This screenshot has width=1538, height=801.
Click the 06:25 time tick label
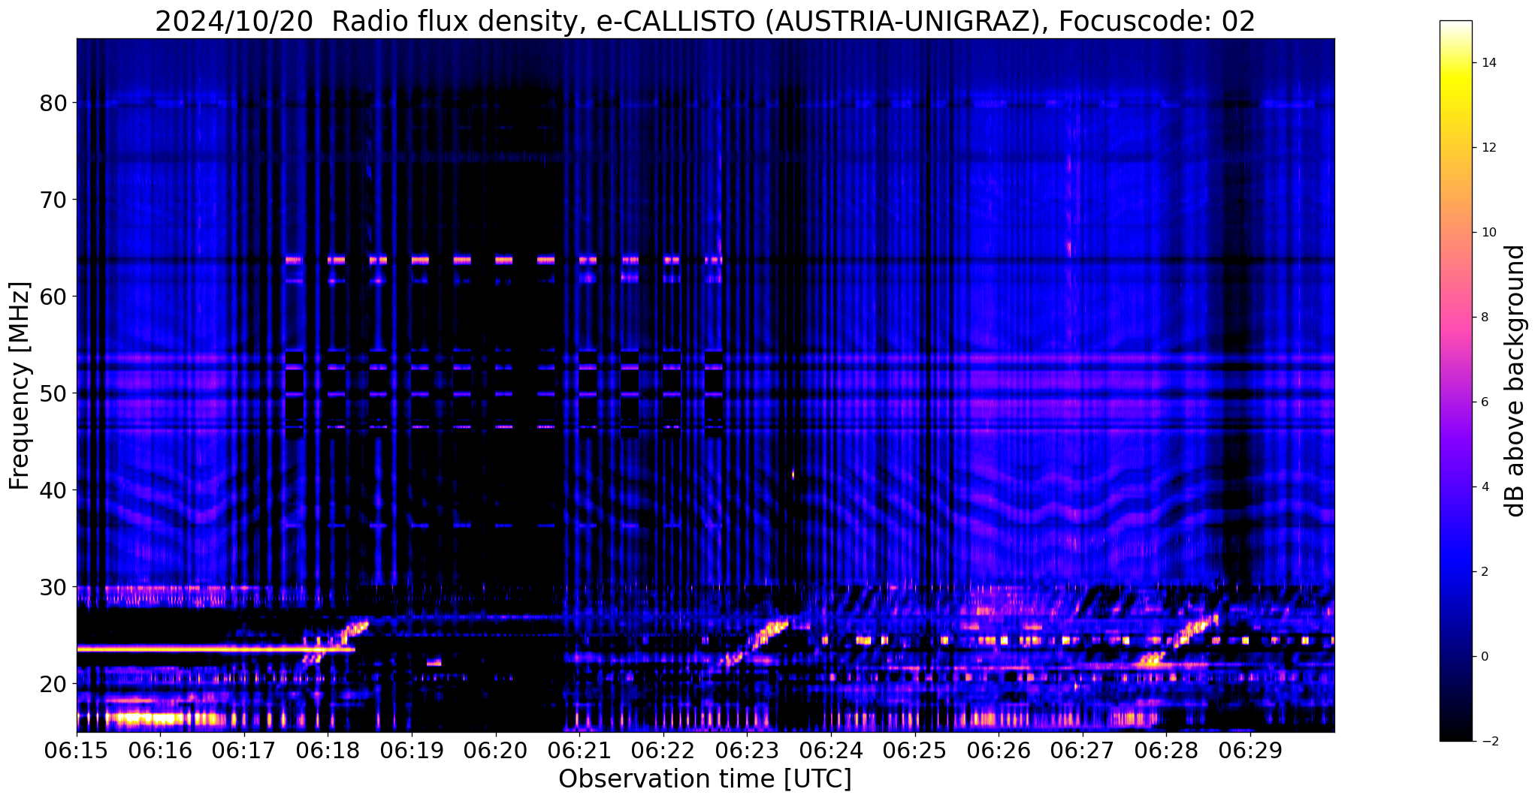click(915, 750)
